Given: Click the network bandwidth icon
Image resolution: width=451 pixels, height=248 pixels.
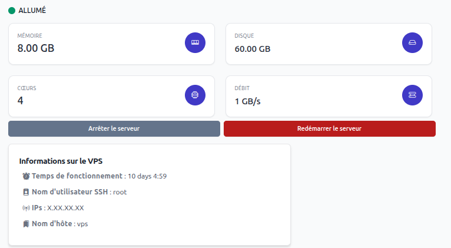Looking at the screenshot, I should pyautogui.click(x=412, y=95).
